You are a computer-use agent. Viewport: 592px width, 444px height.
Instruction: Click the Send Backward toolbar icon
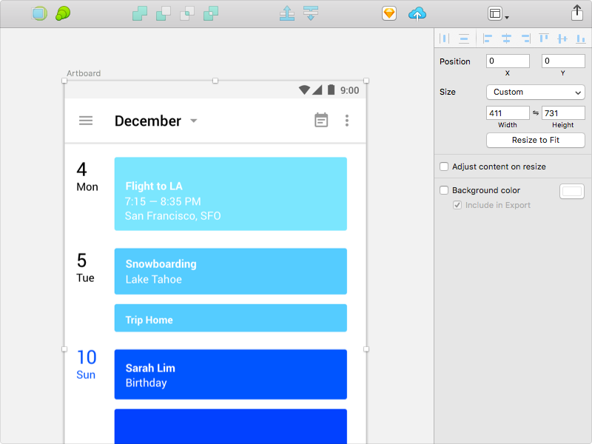pos(311,13)
